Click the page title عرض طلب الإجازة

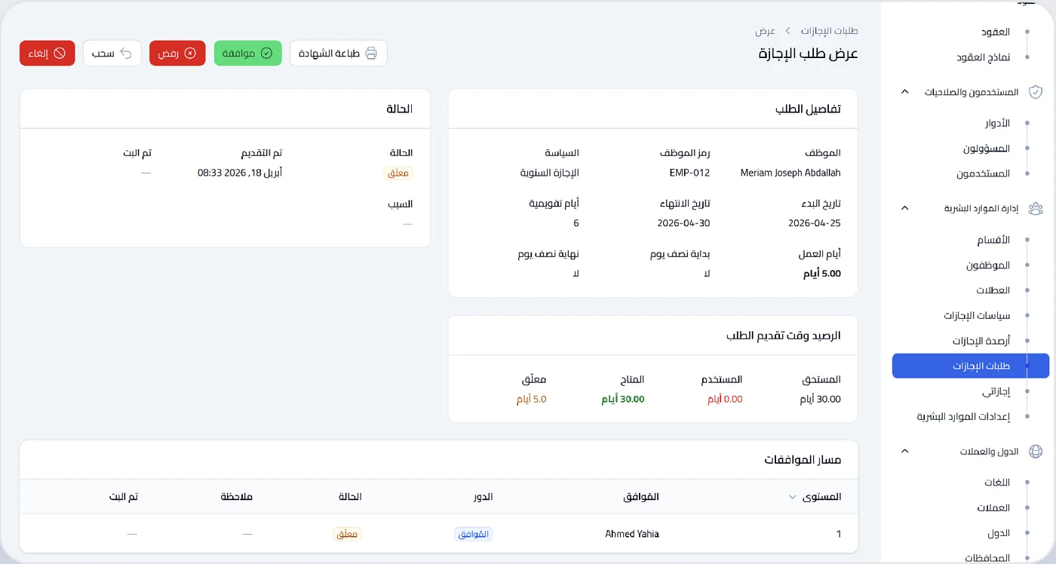809,54
